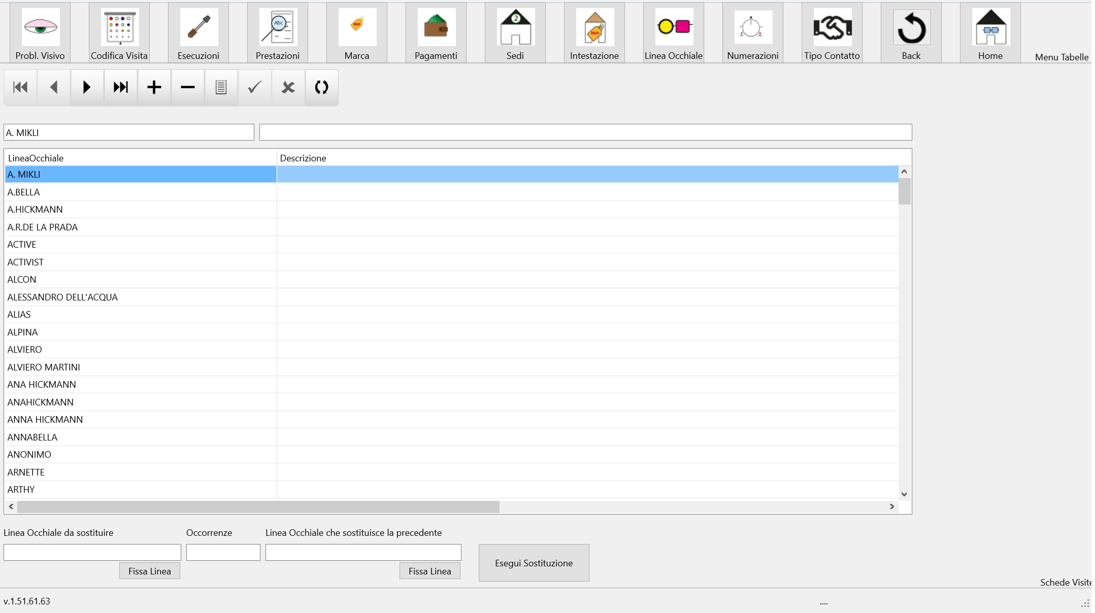Confirm changes with the checkmark button
Image resolution: width=1095 pixels, height=613 pixels.
255,87
